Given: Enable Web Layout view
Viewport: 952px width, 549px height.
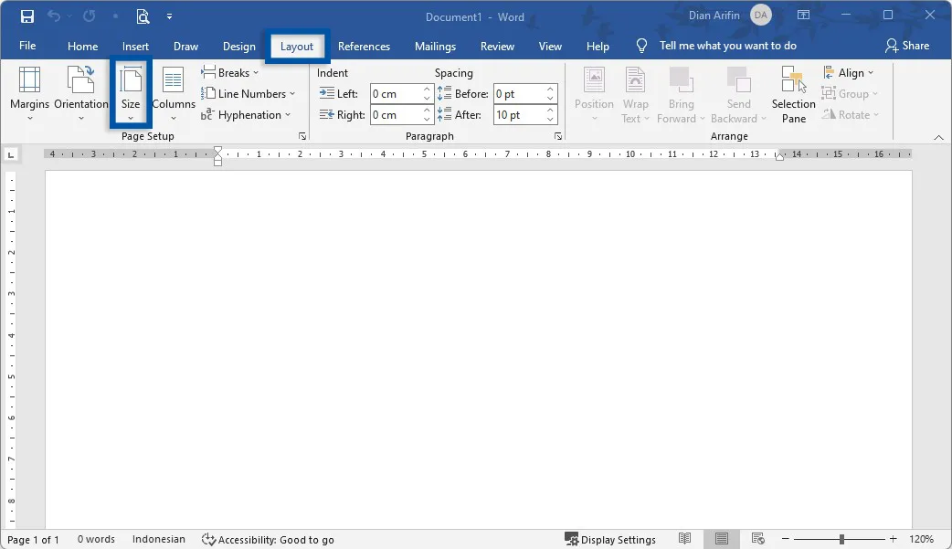Looking at the screenshot, I should [757, 539].
